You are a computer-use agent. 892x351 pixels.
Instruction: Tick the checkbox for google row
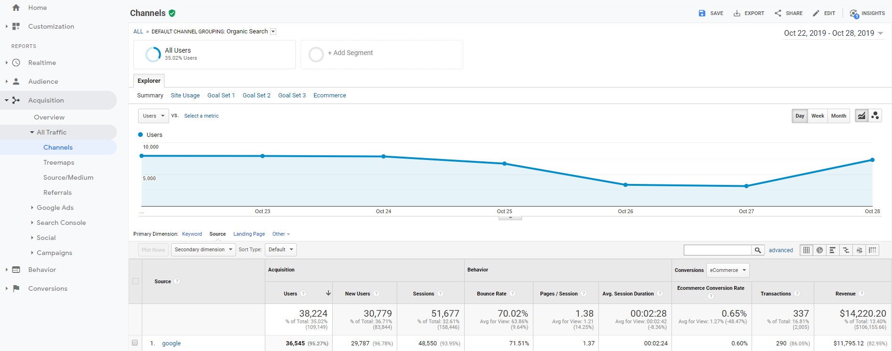coord(135,343)
